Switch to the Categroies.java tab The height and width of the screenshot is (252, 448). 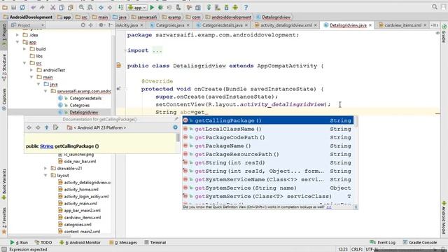tap(169, 25)
